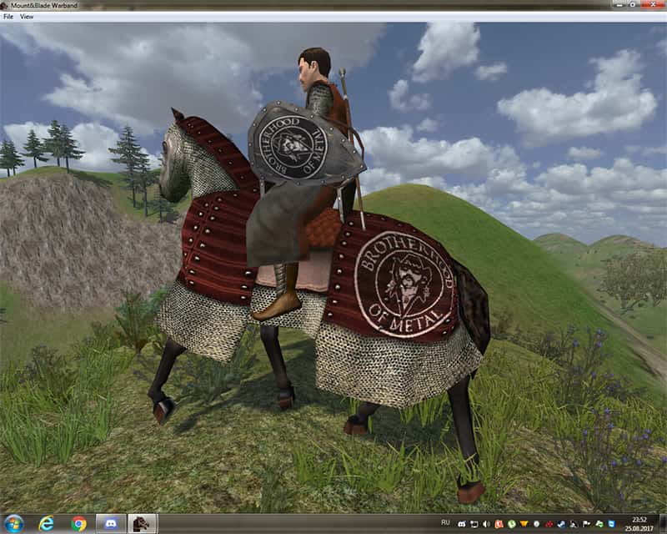This screenshot has height=534, width=667.
Task: Open Google Chrome from the taskbar
Action: (79, 523)
